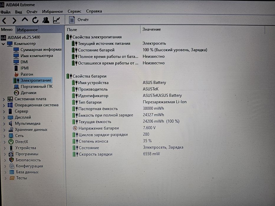Expand the Операционная система branch

click(4, 105)
